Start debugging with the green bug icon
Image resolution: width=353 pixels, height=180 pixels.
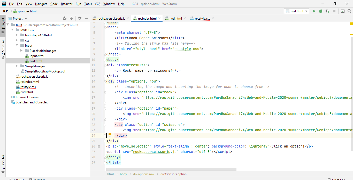click(x=321, y=11)
